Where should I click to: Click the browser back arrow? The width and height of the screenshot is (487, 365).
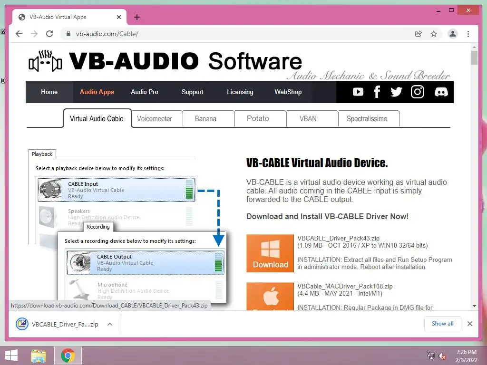point(19,34)
